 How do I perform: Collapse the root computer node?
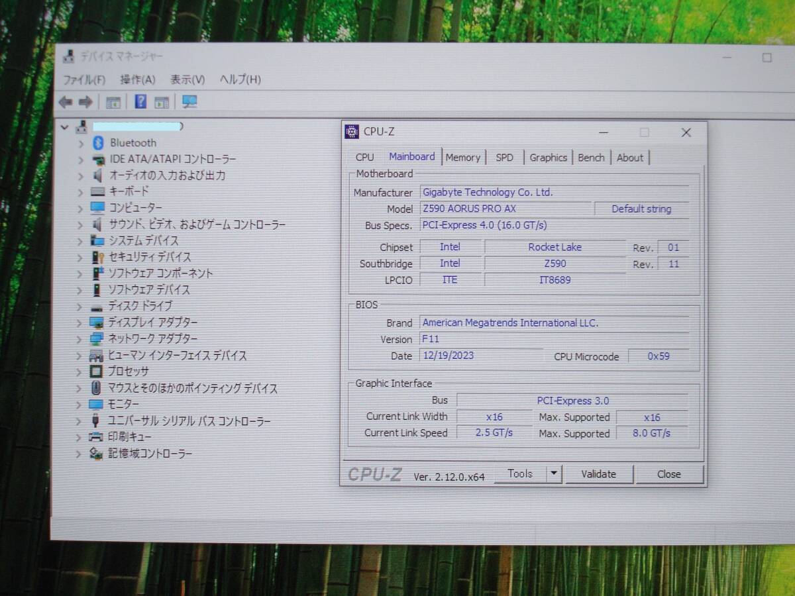(x=64, y=126)
